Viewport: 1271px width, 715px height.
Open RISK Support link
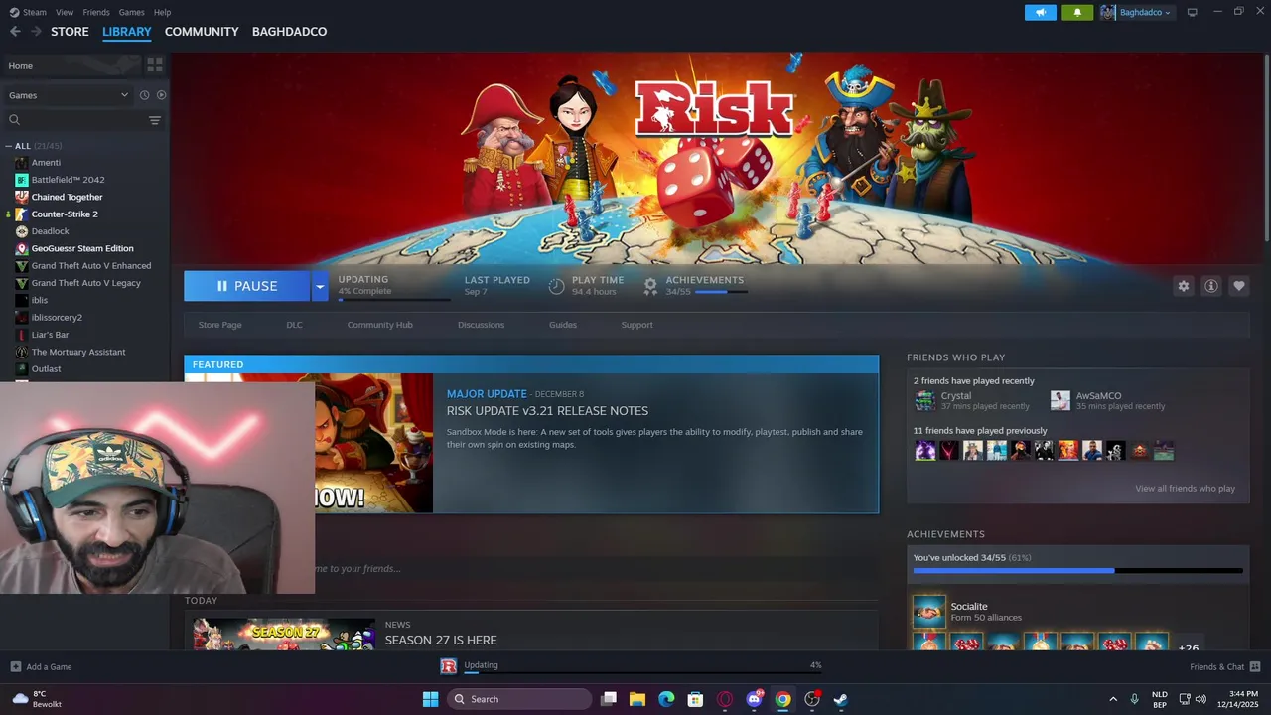[636, 325]
